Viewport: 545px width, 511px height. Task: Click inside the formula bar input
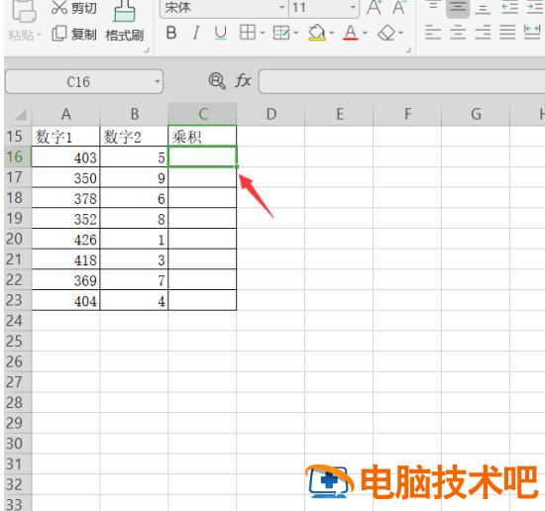pos(401,81)
